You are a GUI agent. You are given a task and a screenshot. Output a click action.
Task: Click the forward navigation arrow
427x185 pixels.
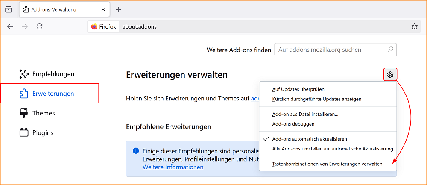[x=25, y=26]
